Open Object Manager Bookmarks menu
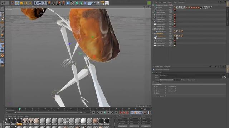This screenshot has height=128, width=229. pos(181,2)
